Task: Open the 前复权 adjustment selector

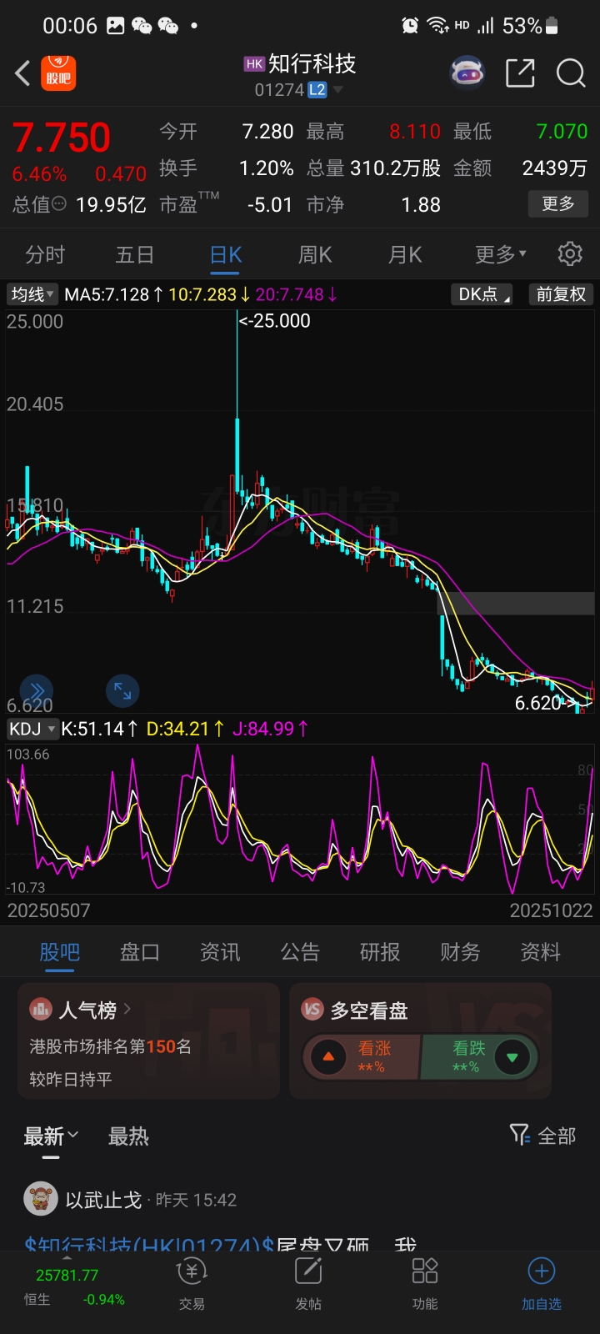Action: point(561,294)
